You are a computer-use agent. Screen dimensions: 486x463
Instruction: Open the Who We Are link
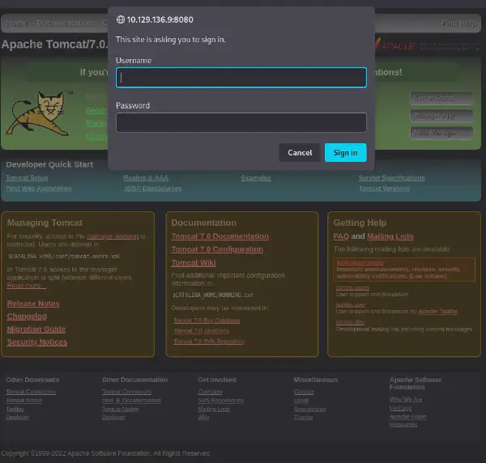(x=406, y=400)
